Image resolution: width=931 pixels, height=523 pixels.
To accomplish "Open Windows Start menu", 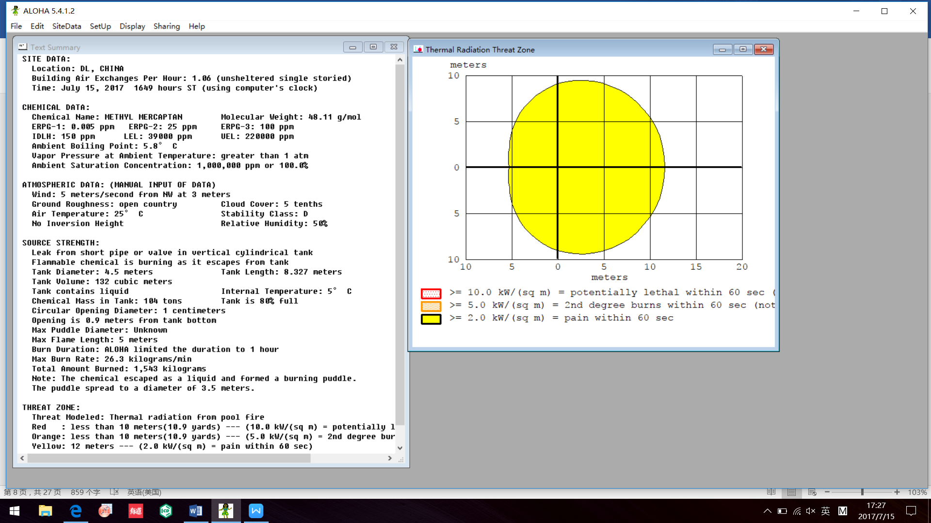I will [x=15, y=511].
